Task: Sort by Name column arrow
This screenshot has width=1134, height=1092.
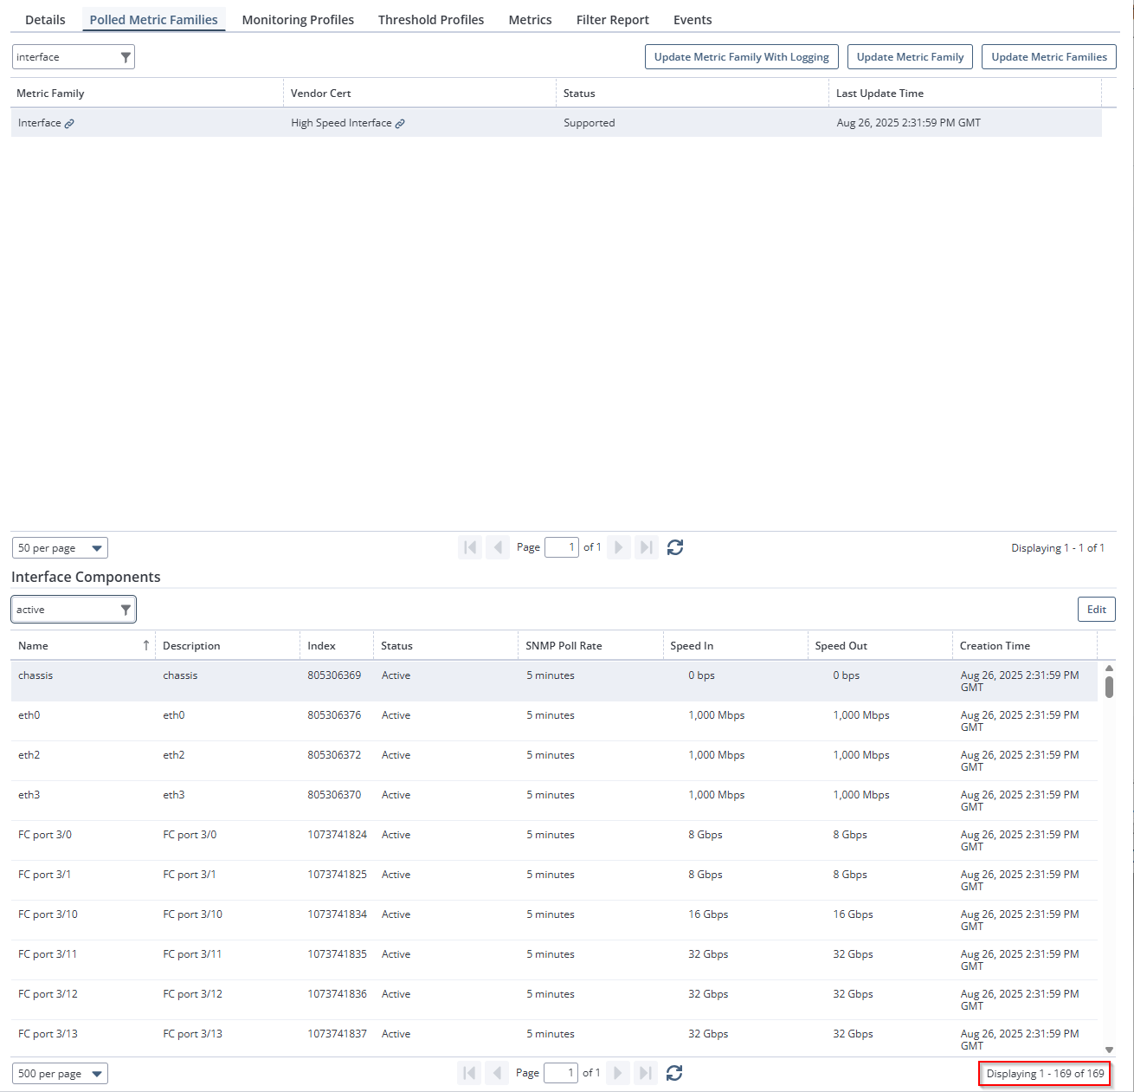Action: [145, 645]
